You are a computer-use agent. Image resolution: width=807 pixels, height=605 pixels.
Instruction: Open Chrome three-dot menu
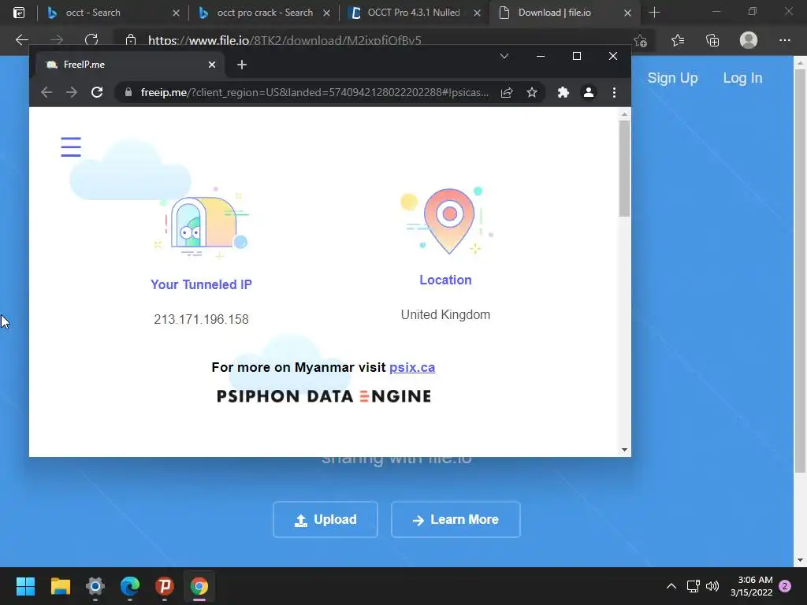614,92
